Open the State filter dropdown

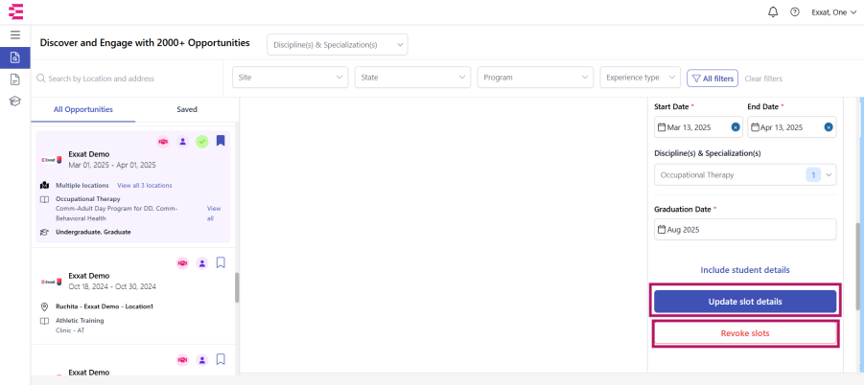click(412, 78)
